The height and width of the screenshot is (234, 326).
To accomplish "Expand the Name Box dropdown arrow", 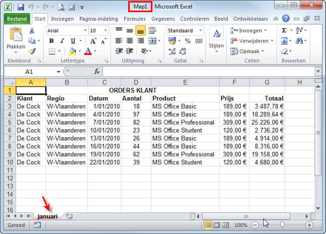I will (59, 72).
